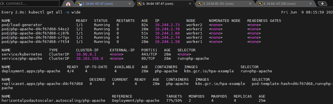The image size is (333, 104).
Task: Click the UP-TO-DATE column header
Action: (96, 67)
